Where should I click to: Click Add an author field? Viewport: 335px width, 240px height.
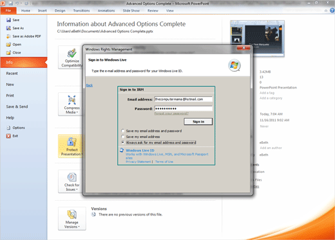[x=271, y=148]
